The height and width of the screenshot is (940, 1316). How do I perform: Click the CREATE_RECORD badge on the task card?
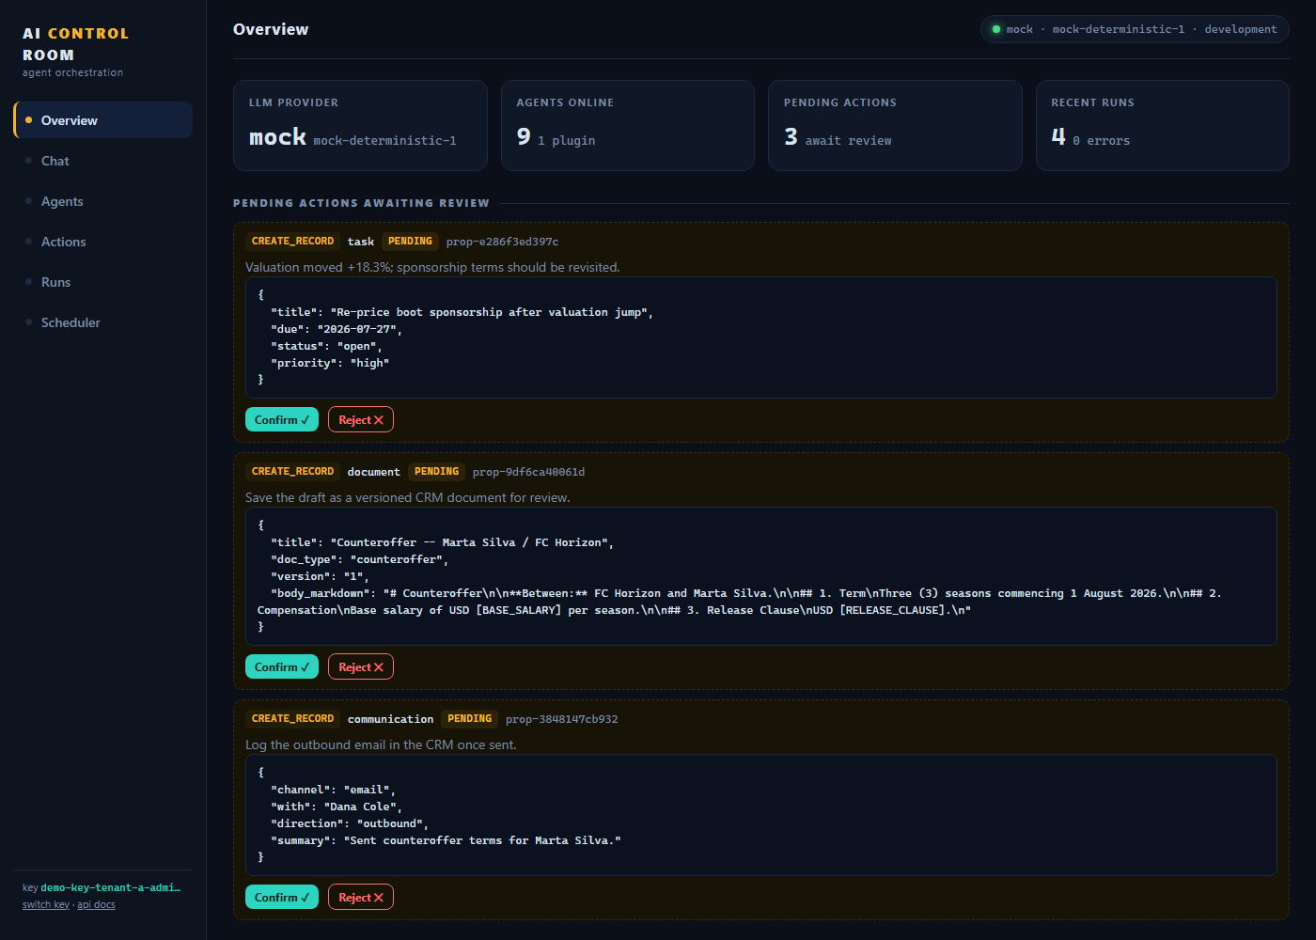click(292, 242)
